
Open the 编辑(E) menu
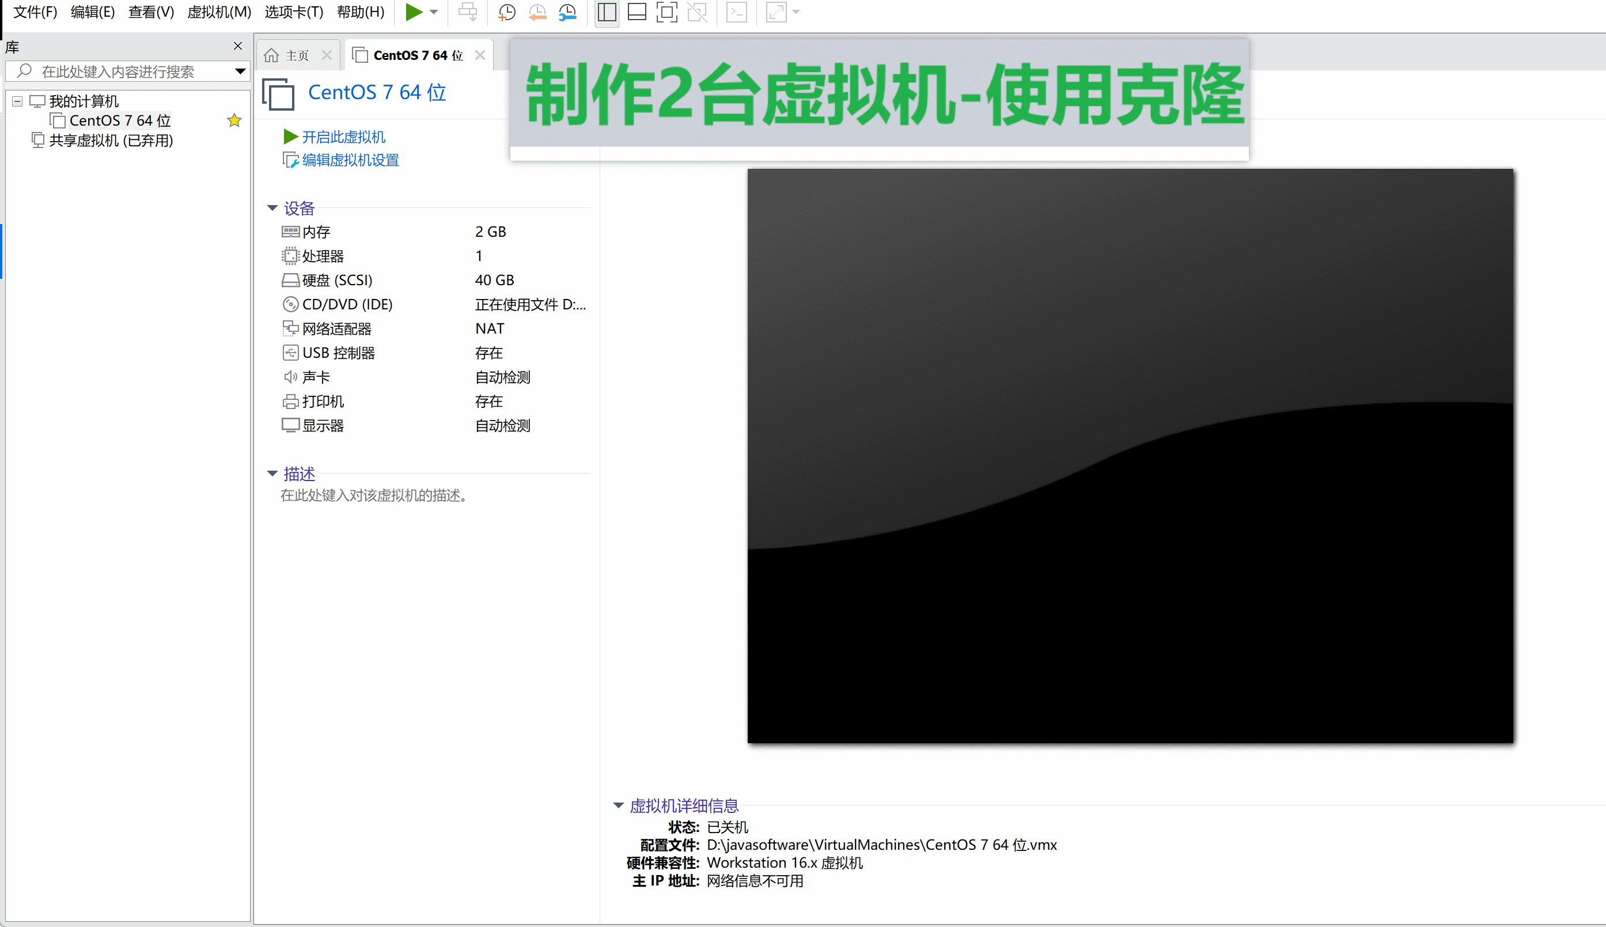[x=92, y=12]
